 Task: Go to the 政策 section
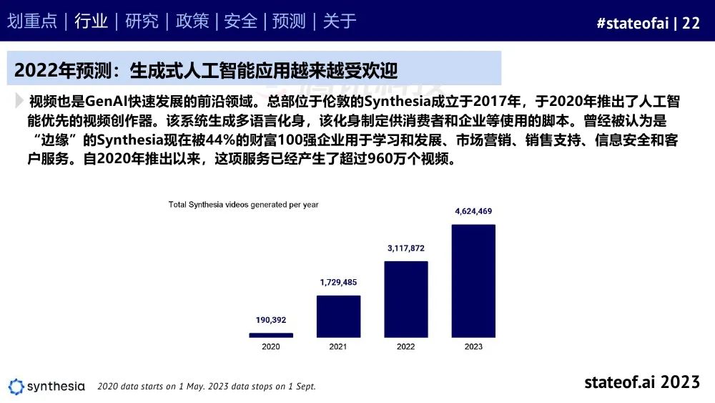(192, 21)
